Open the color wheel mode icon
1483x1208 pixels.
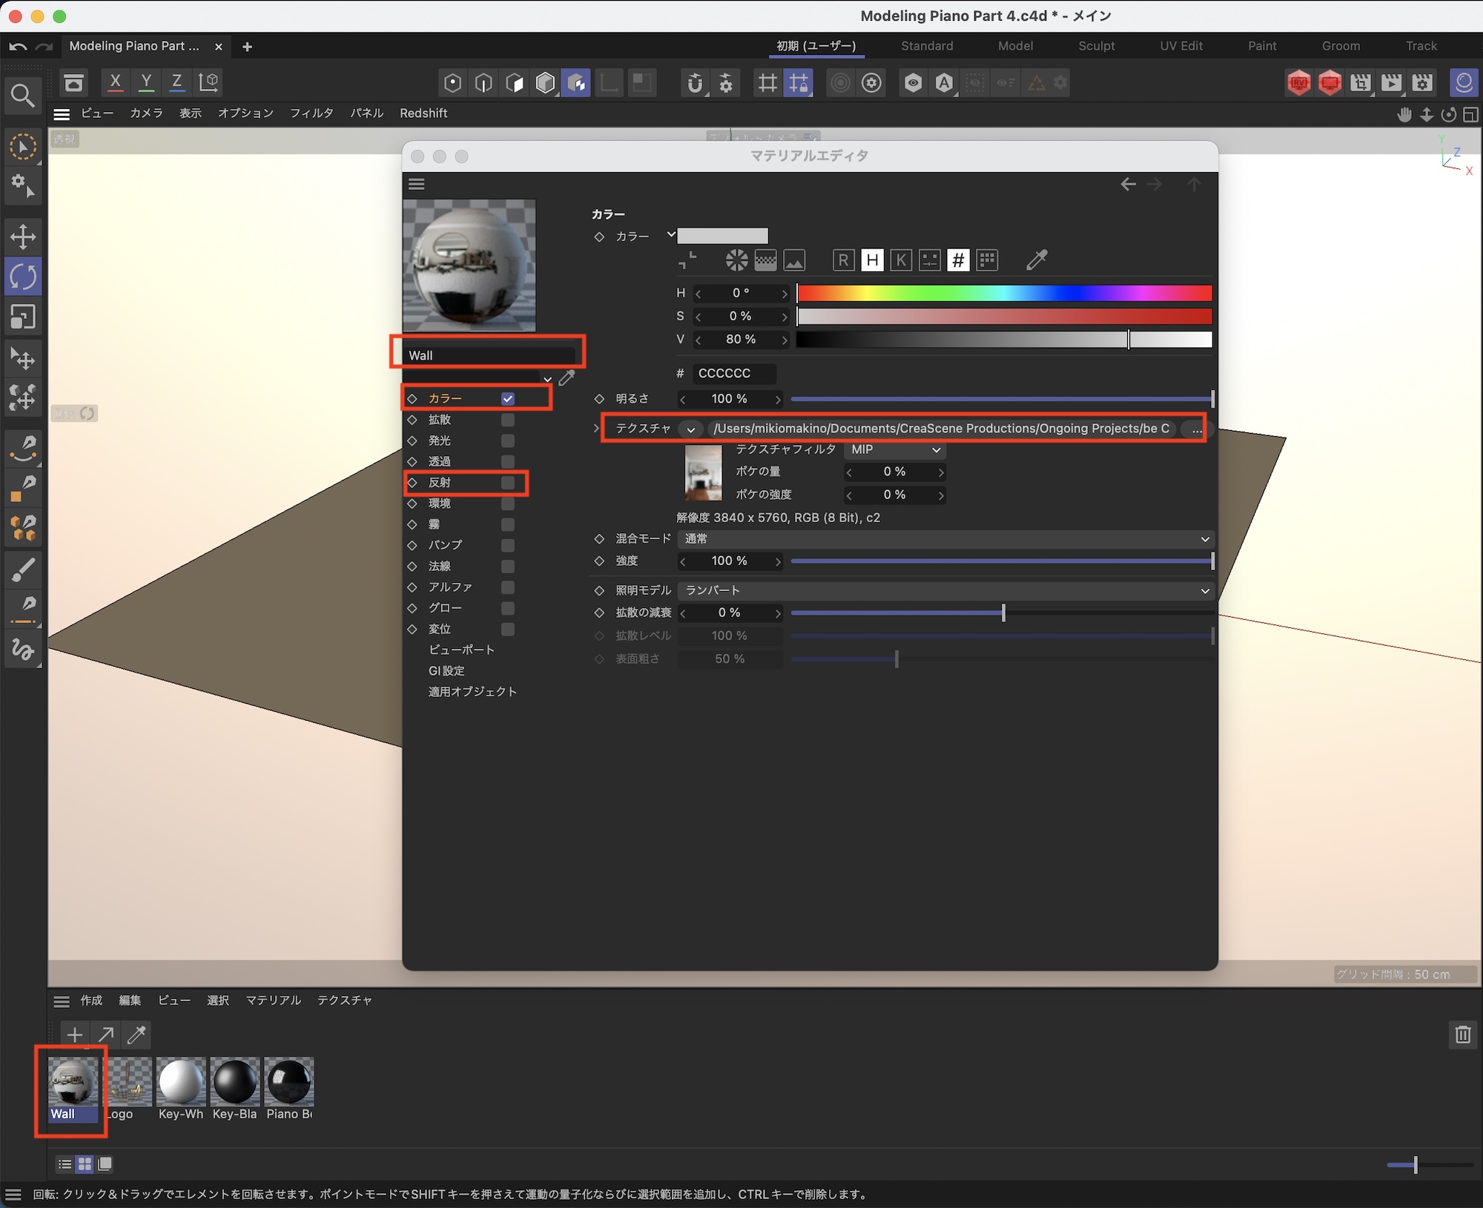tap(736, 260)
